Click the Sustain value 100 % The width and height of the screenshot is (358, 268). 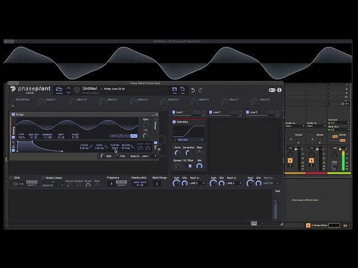pyautogui.click(x=115, y=148)
